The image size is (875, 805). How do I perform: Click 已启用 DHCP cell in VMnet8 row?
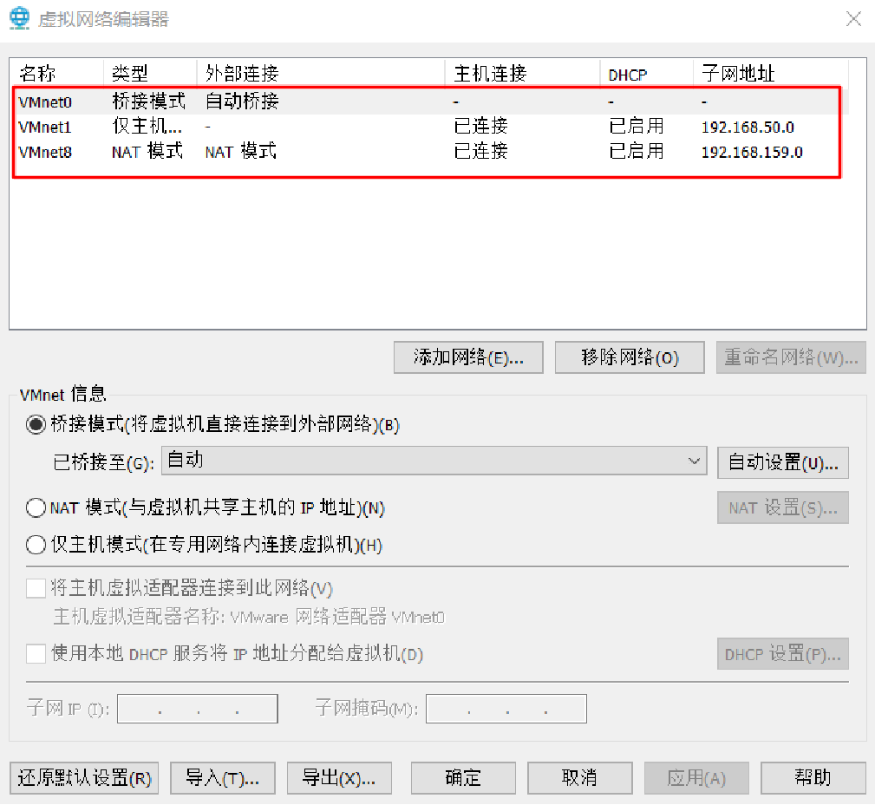click(x=637, y=151)
